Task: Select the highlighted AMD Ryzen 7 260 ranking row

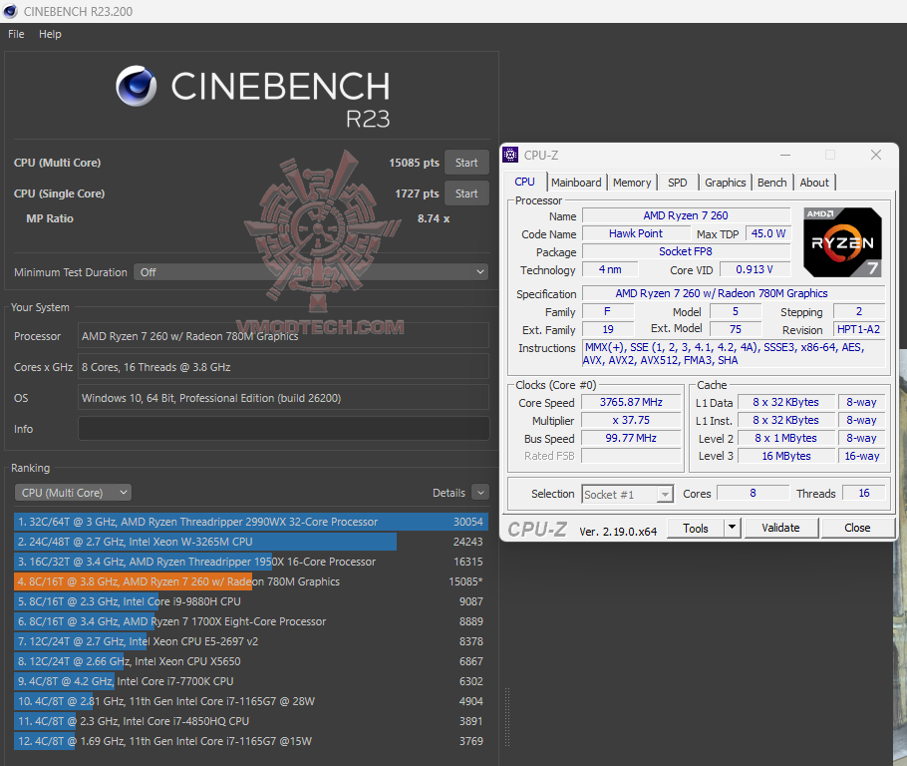Action: pos(251,581)
